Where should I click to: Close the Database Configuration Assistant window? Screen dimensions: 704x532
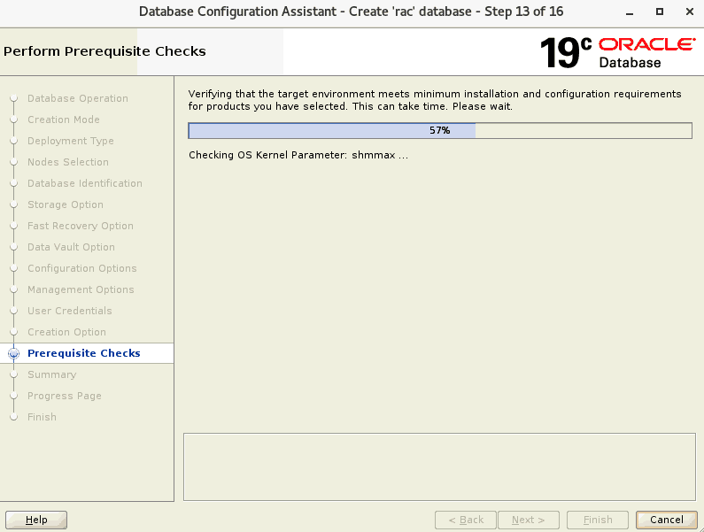690,12
